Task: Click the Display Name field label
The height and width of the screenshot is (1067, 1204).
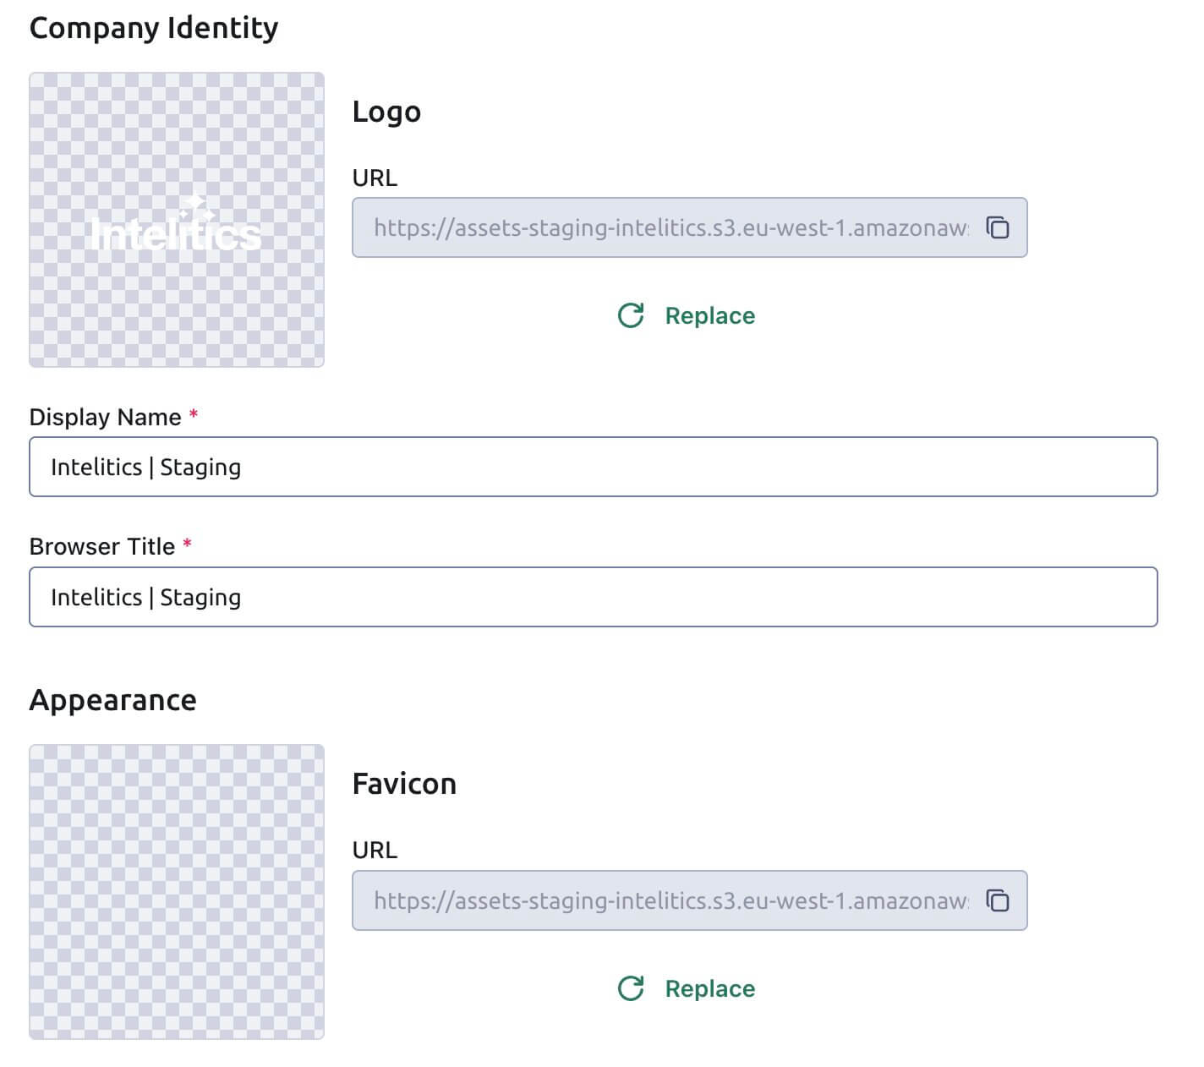Action: 106,417
